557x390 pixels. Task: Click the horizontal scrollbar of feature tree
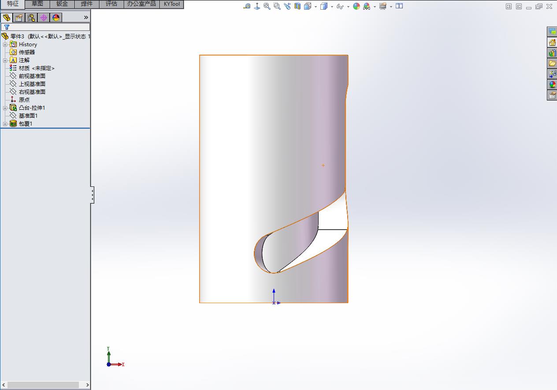pyautogui.click(x=43, y=385)
